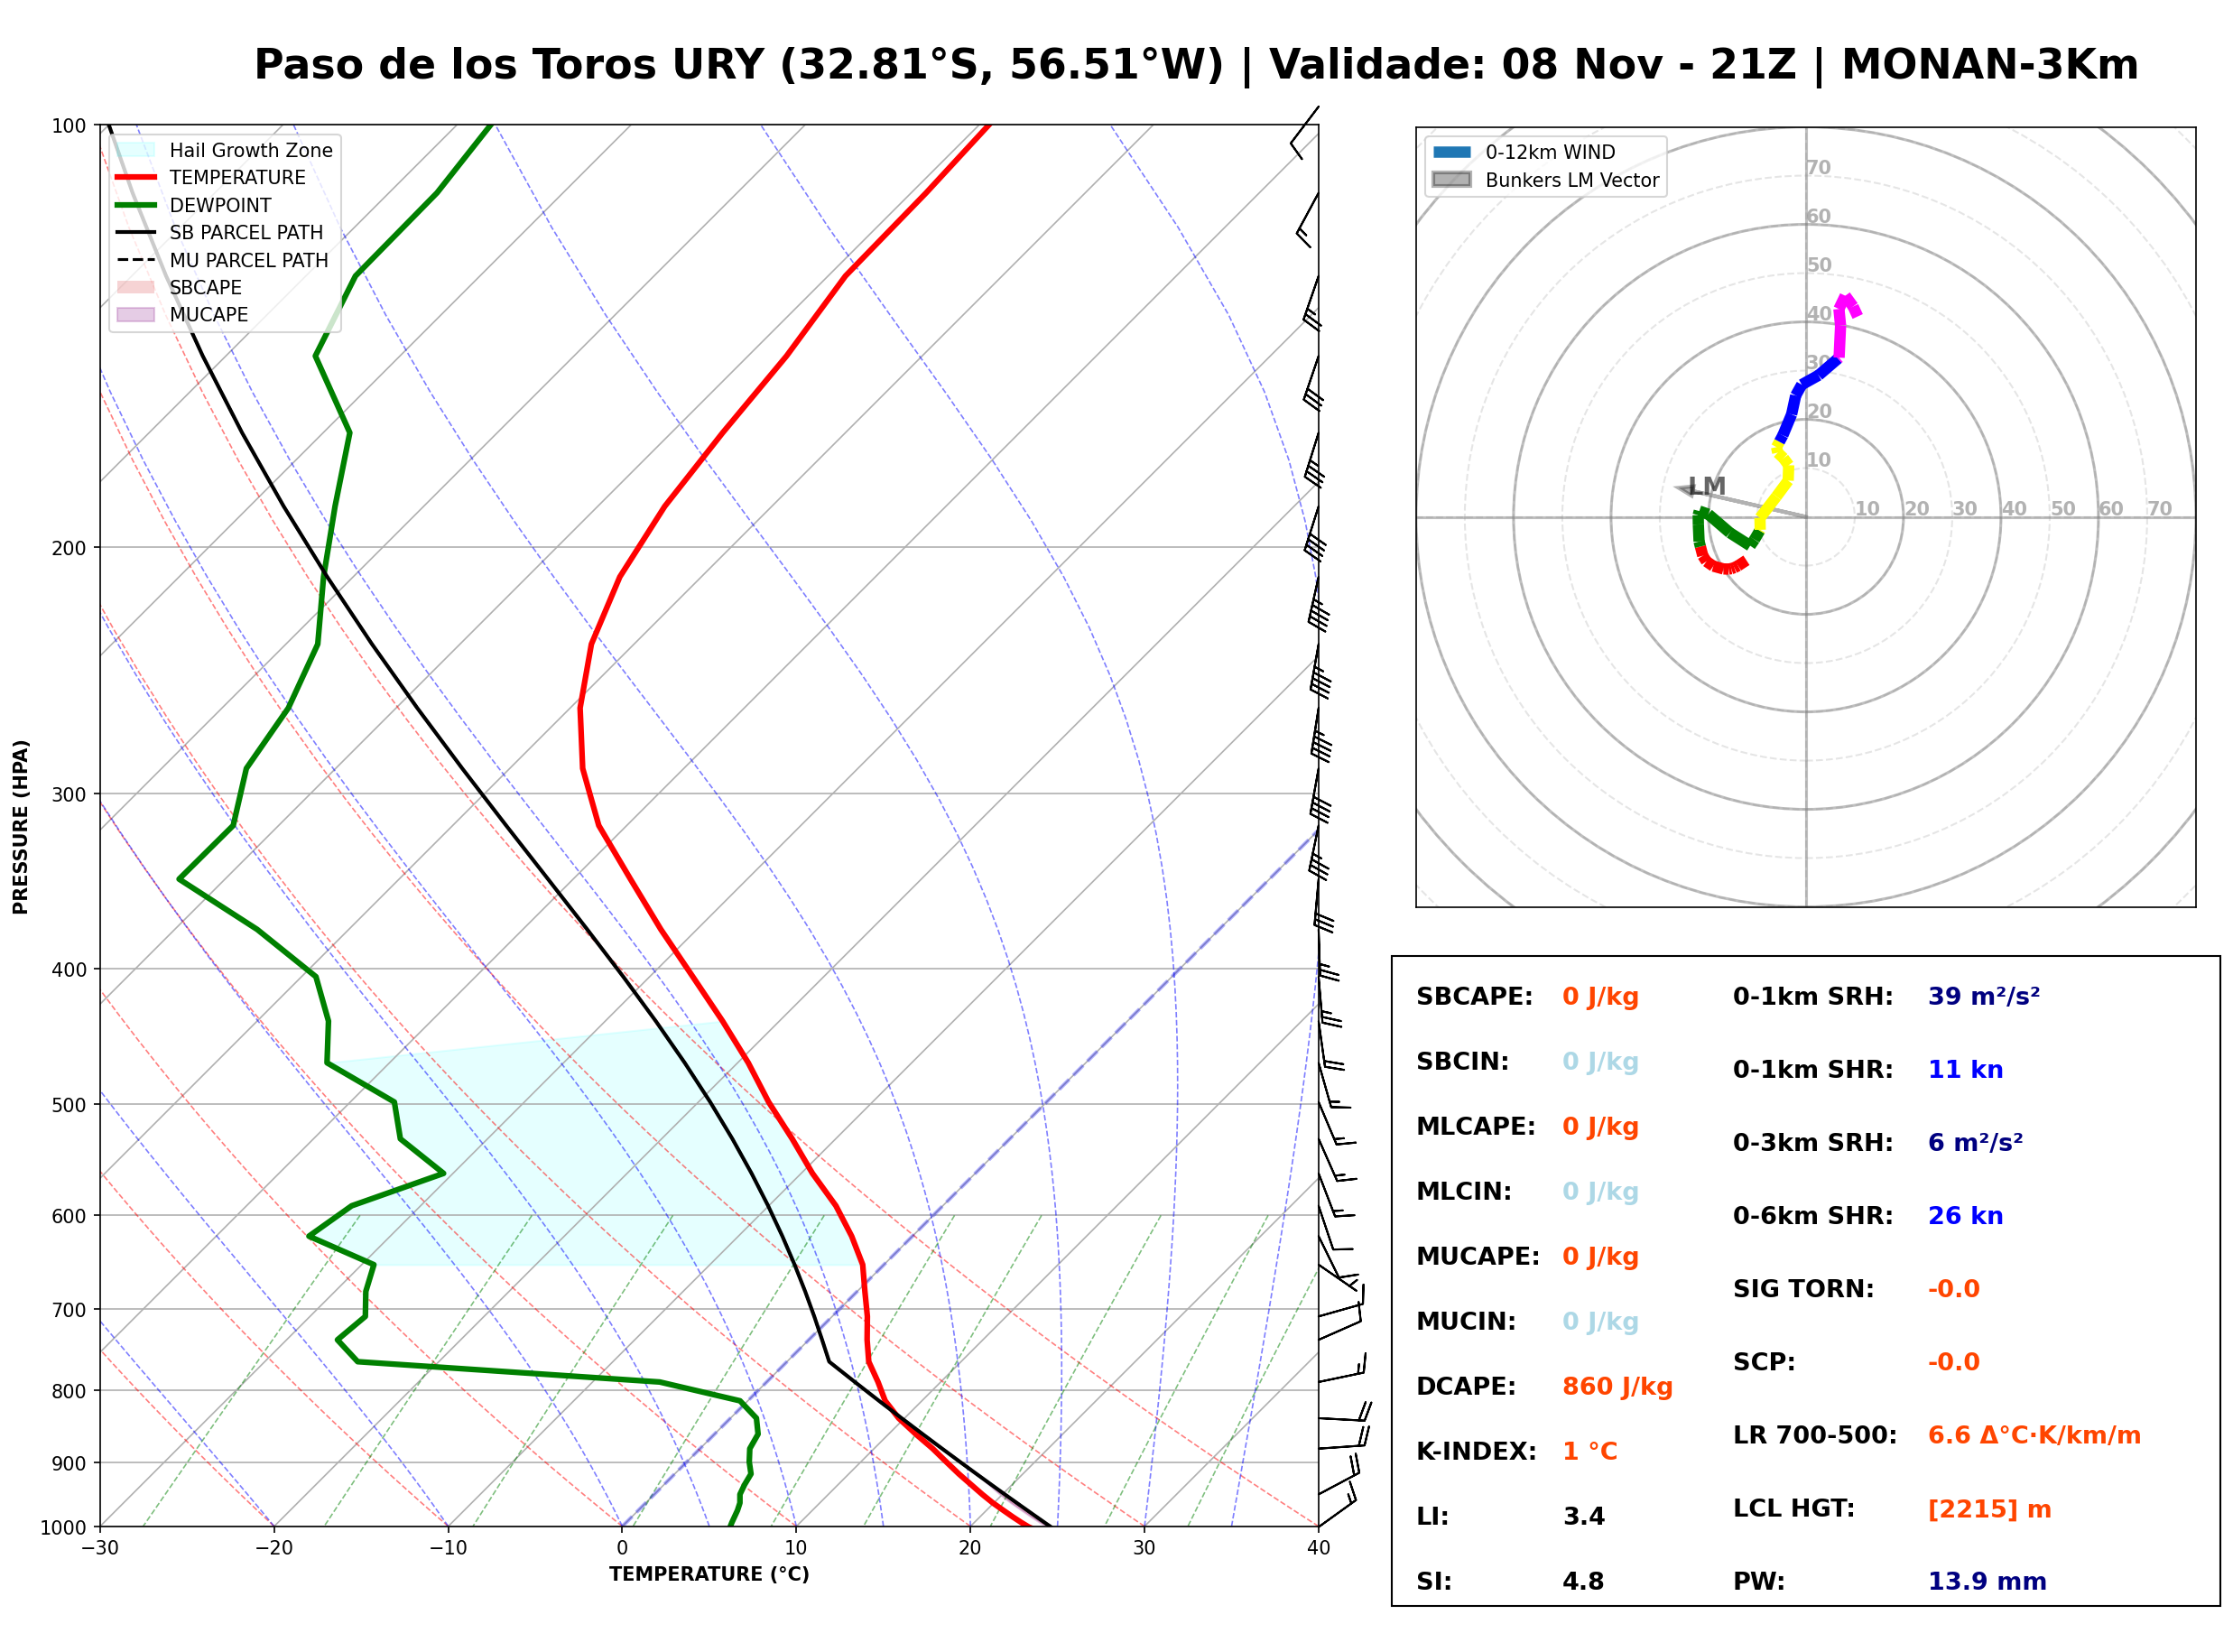Viewport: 2233px width, 1652px height.
Task: Click the PRESSURE (HPA) axis label
Action: point(20,827)
